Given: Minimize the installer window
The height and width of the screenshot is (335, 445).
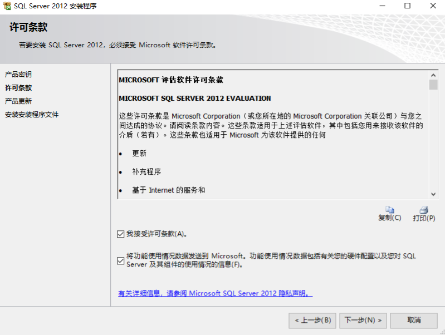Looking at the screenshot, I should 382,6.
